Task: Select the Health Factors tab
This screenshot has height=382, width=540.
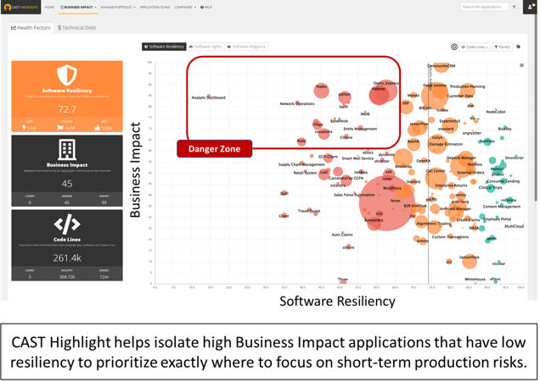Action: pos(31,28)
